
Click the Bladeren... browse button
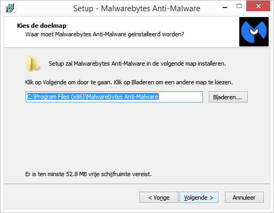click(228, 97)
